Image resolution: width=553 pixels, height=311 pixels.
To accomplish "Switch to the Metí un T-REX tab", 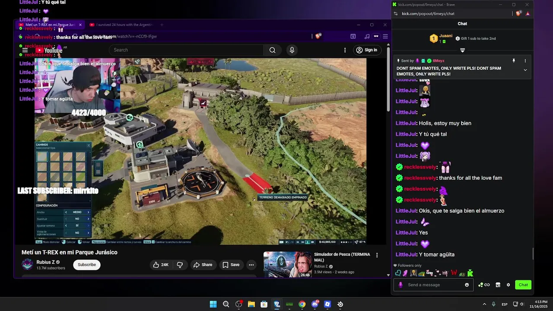I will (x=50, y=25).
